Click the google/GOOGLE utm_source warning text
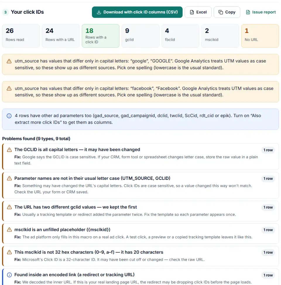 (140, 64)
